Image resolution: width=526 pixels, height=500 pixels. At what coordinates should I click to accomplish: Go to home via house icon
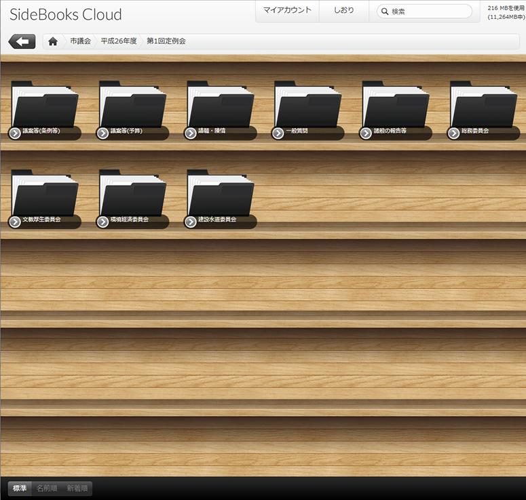point(53,42)
